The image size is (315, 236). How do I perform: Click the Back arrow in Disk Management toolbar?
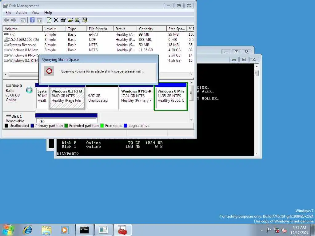[6, 20]
